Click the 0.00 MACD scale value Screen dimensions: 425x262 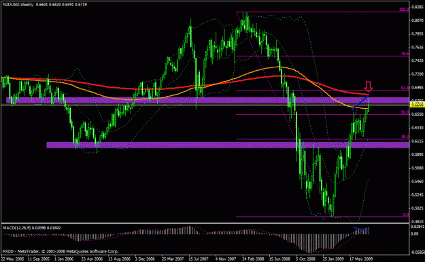(415, 233)
